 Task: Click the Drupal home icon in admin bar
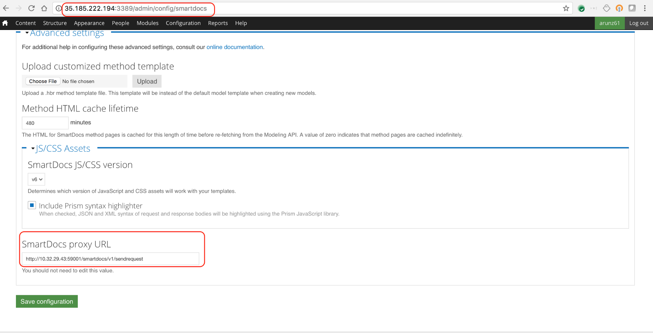click(x=5, y=23)
